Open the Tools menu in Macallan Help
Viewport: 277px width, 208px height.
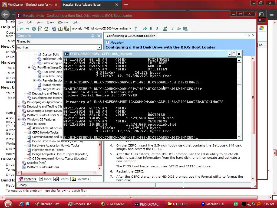pos(50,22)
